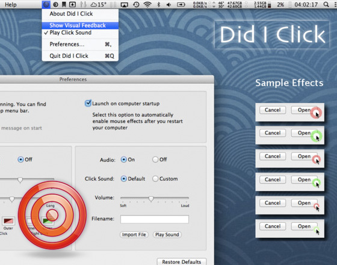Click the Sample Effects heading
The height and width of the screenshot is (265, 337).
[x=289, y=83]
